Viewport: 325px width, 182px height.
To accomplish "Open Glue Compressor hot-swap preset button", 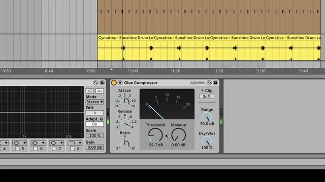I will click(x=209, y=83).
